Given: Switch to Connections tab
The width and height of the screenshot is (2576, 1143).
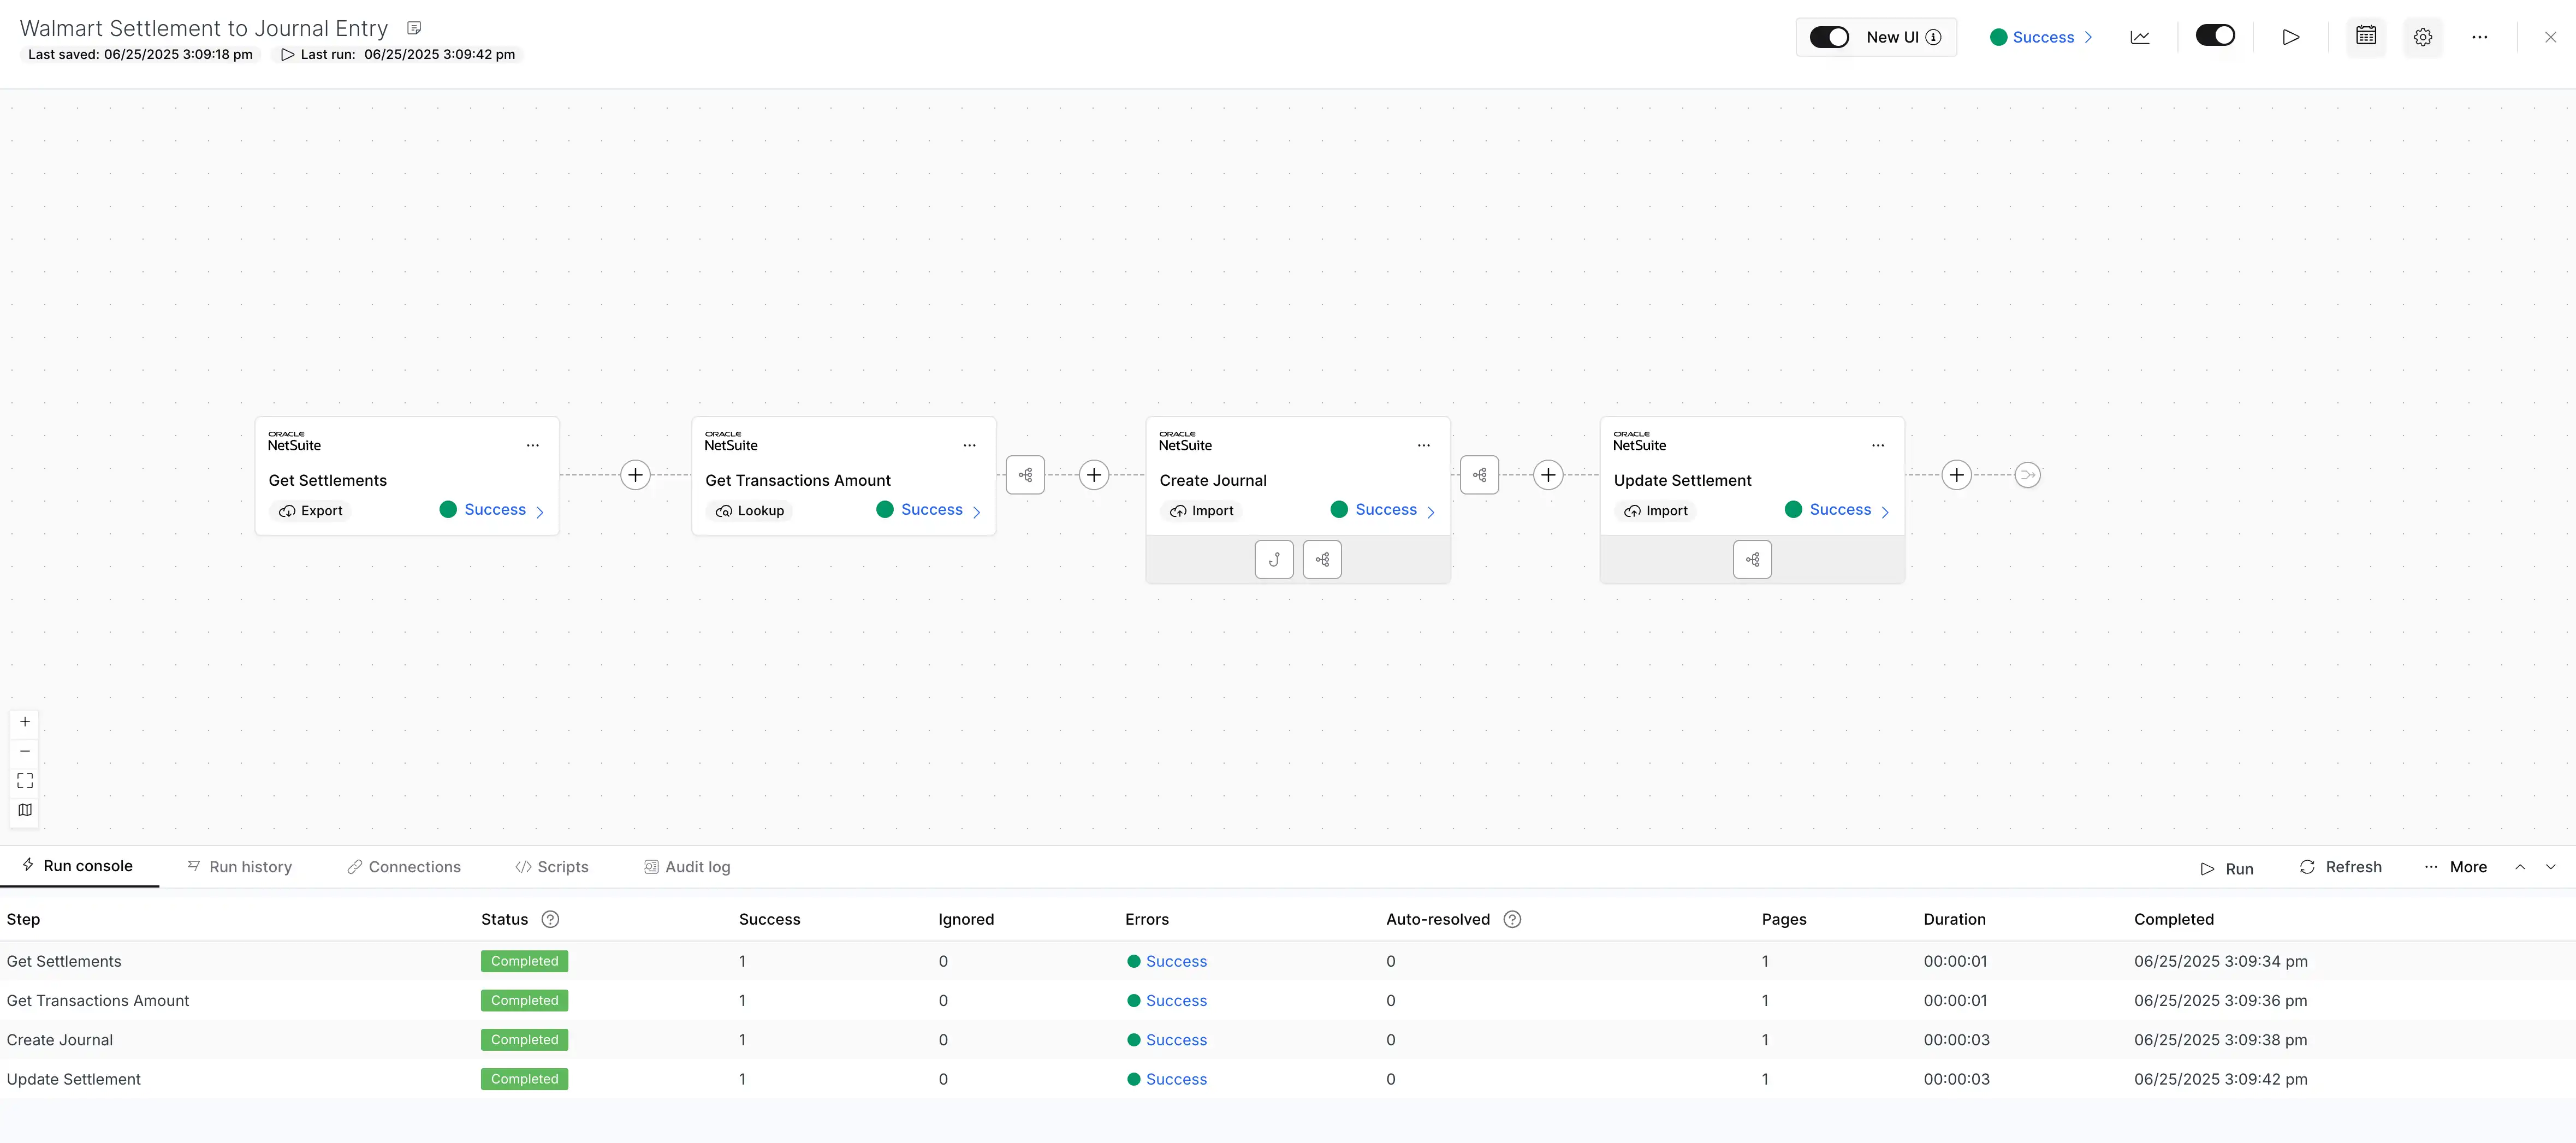Looking at the screenshot, I should 404,867.
